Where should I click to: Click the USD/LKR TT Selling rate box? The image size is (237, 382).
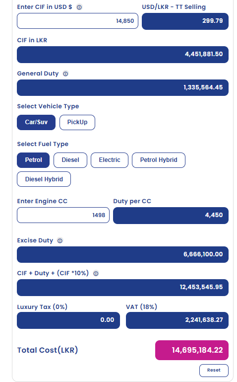point(185,21)
